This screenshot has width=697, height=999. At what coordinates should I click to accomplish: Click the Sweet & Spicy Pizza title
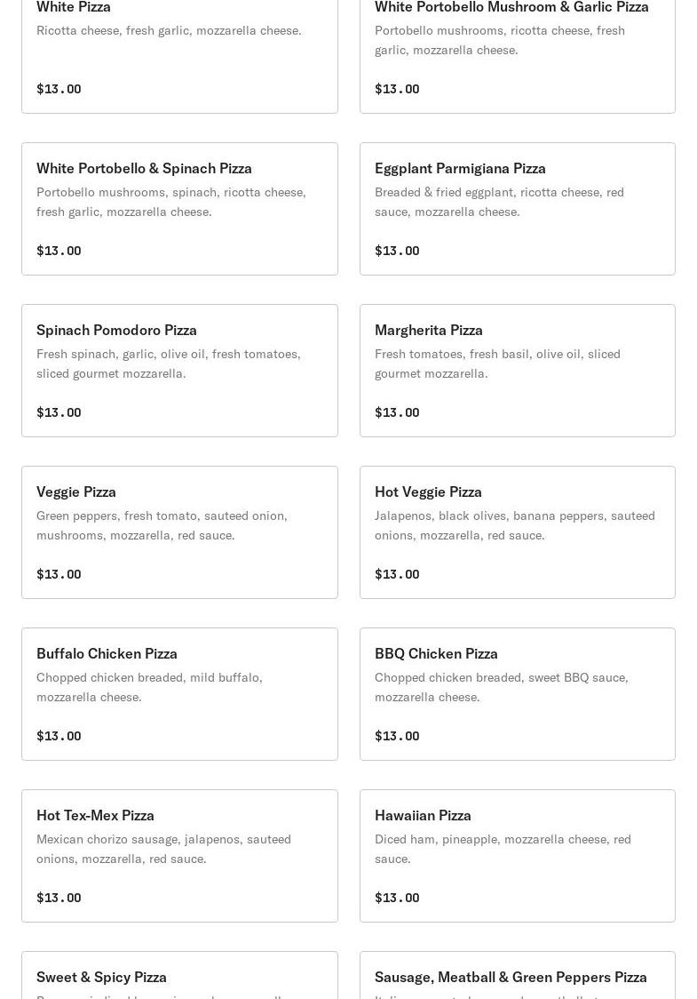click(101, 978)
